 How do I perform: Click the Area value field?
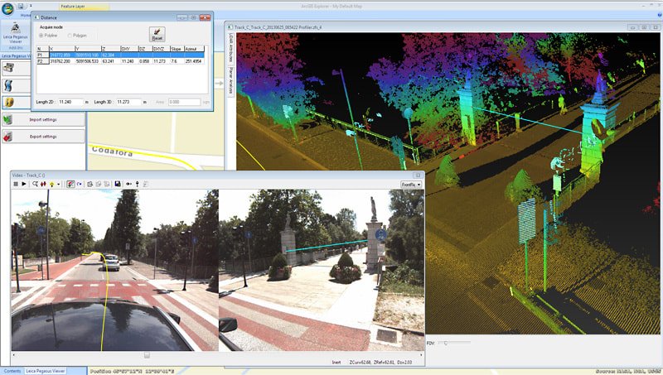[x=184, y=102]
